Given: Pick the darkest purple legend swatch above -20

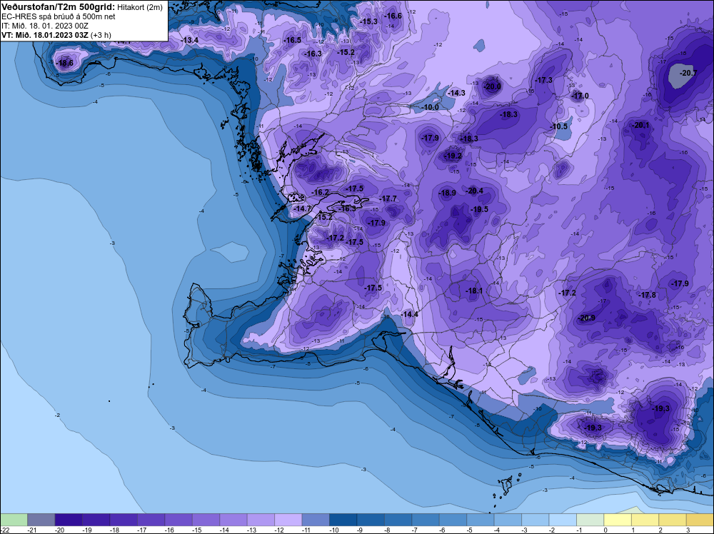Looking at the screenshot, I should (x=69, y=520).
